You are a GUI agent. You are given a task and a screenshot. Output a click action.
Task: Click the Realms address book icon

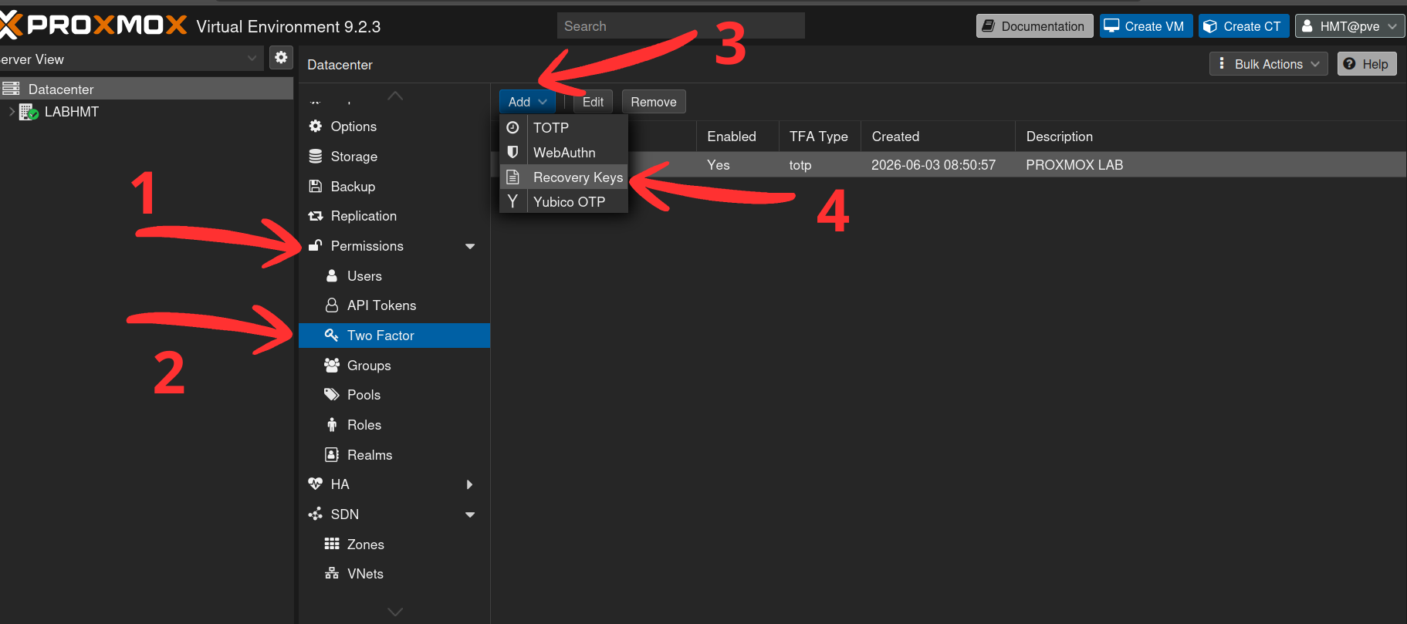click(332, 454)
